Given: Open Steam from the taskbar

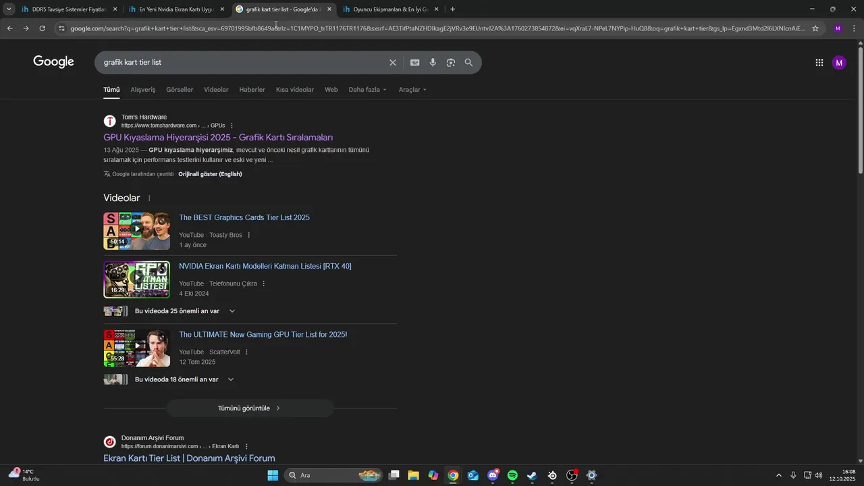Looking at the screenshot, I should coord(532,475).
